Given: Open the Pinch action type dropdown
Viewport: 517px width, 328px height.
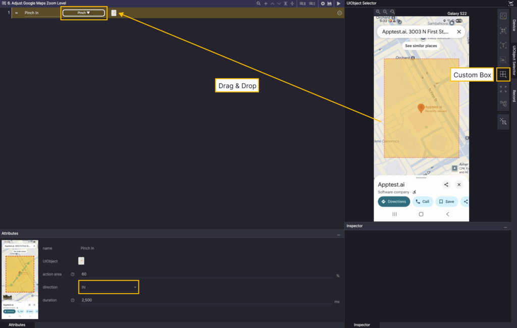Looking at the screenshot, I should point(84,13).
